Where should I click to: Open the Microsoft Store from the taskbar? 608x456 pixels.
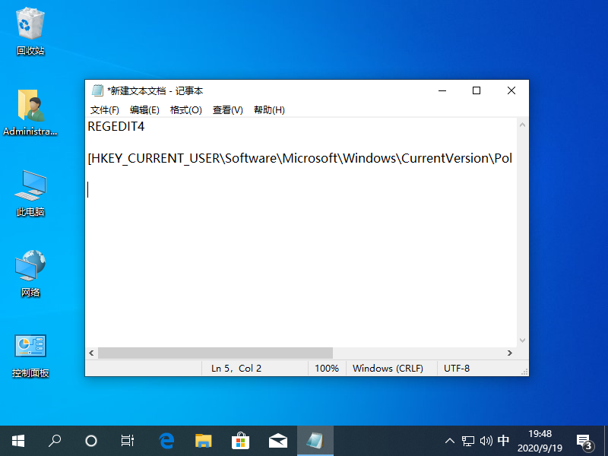[240, 440]
